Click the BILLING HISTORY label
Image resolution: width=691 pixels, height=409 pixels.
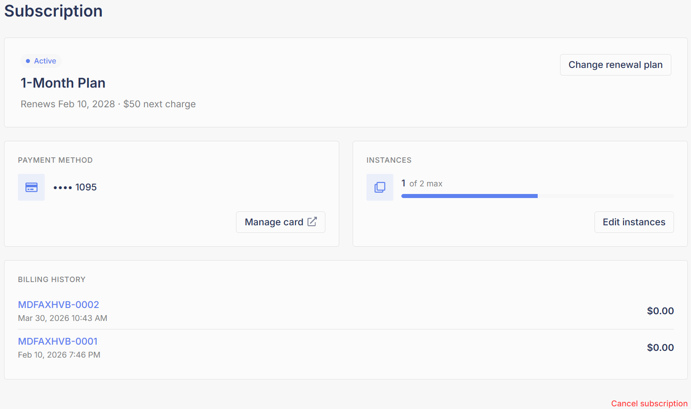pos(52,279)
